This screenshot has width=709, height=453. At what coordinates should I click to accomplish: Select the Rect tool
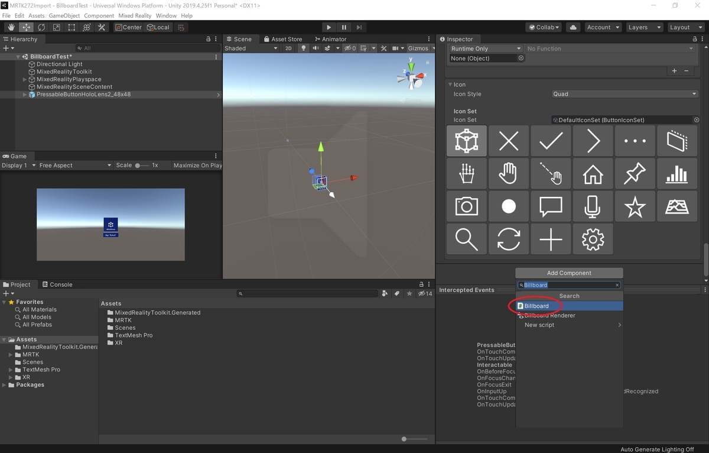[x=71, y=27]
